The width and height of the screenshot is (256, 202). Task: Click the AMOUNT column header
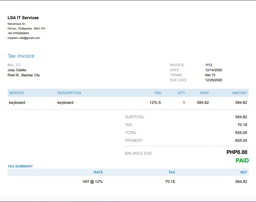click(x=240, y=93)
